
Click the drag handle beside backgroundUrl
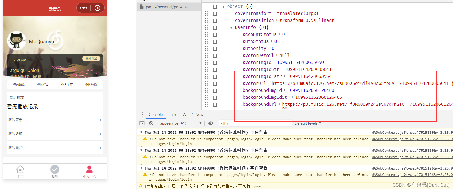(206, 105)
